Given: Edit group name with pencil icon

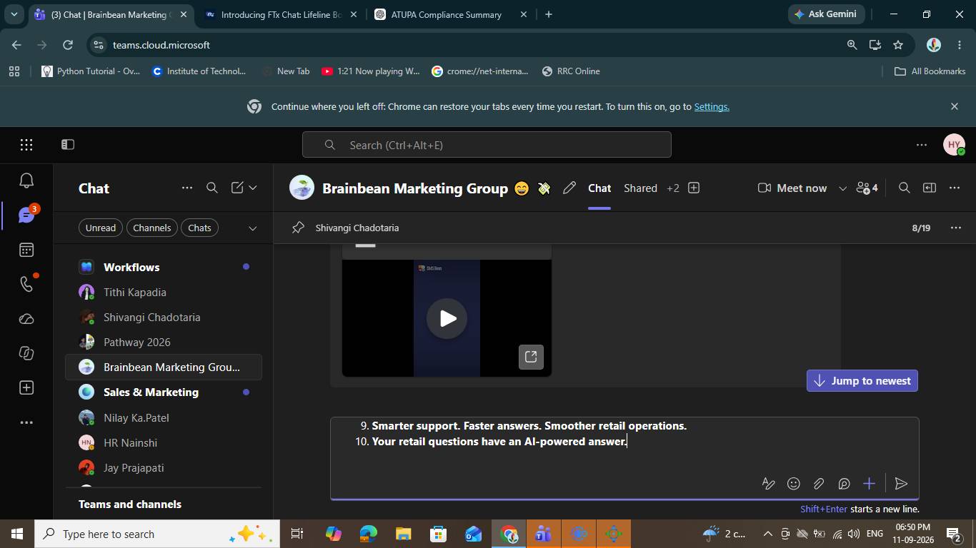Looking at the screenshot, I should [x=569, y=188].
